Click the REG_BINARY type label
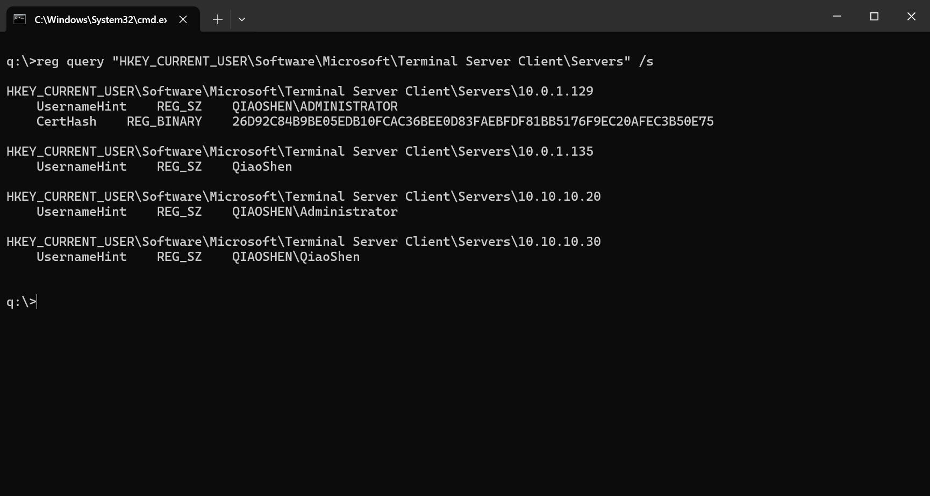 pos(164,121)
